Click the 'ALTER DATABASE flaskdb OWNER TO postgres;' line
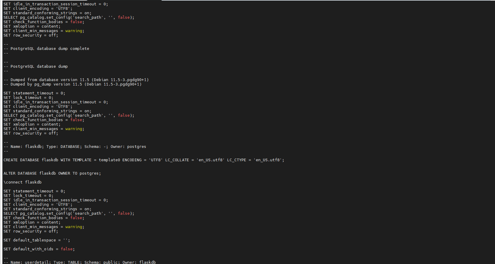The image size is (495, 264). (52, 173)
